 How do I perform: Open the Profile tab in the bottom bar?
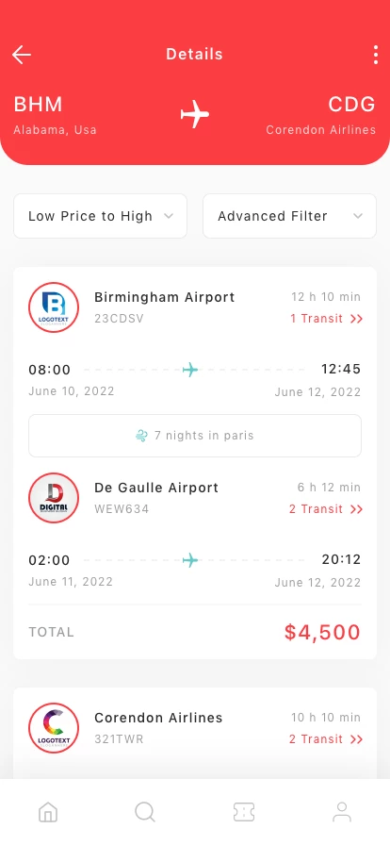tap(342, 812)
